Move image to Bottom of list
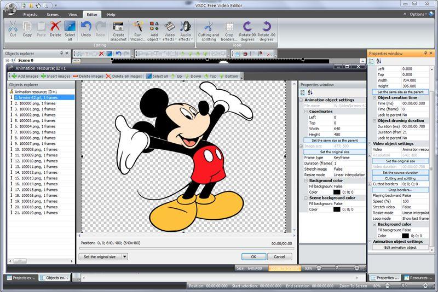The image size is (438, 292). (229, 76)
